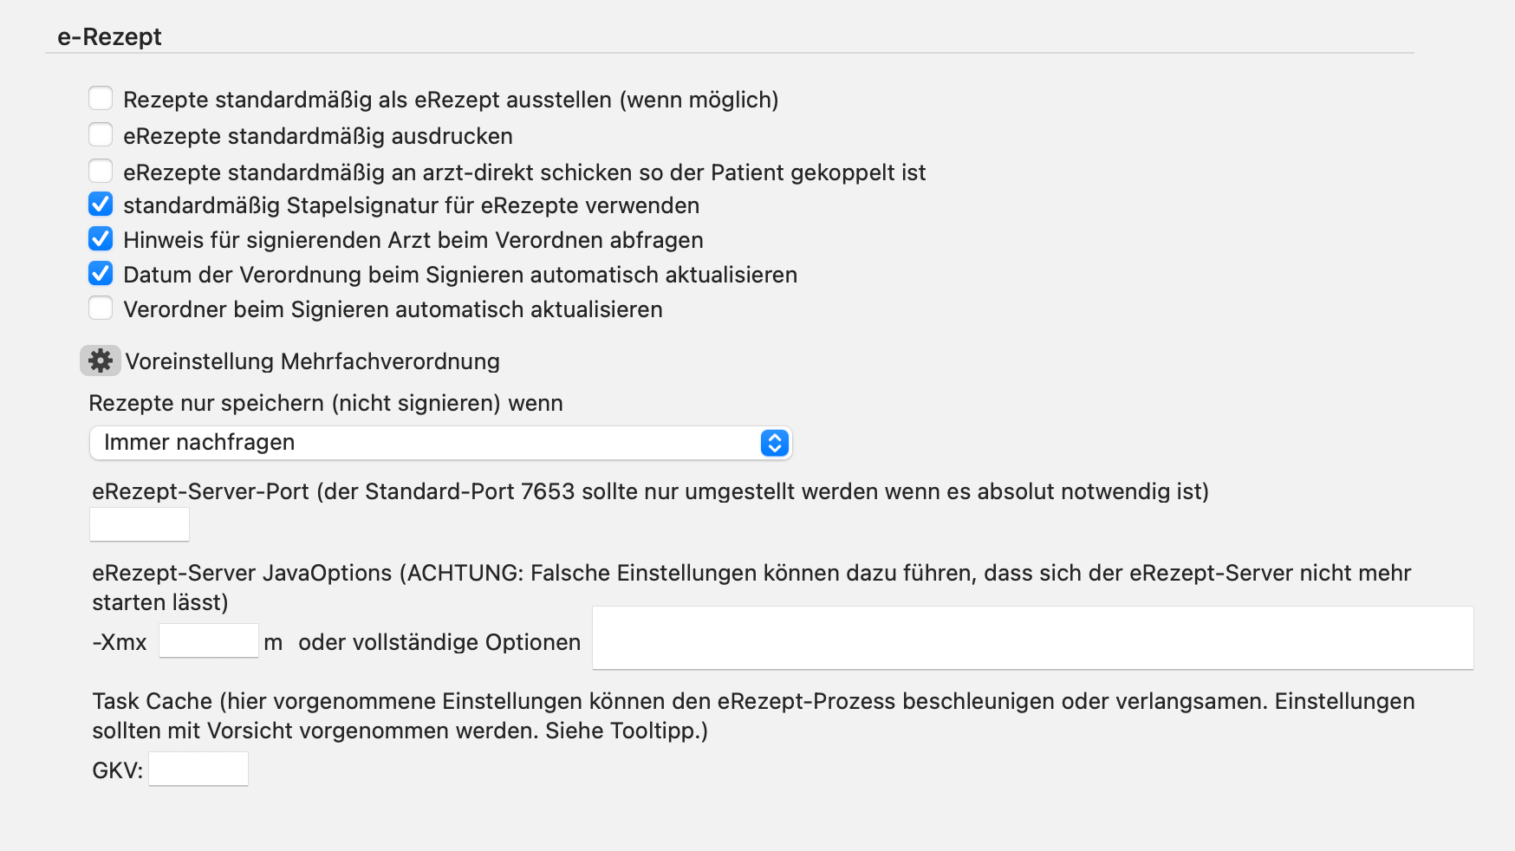Uncheck standardmäßig Stapelsignatur für eRezepte verwenden

click(x=101, y=205)
